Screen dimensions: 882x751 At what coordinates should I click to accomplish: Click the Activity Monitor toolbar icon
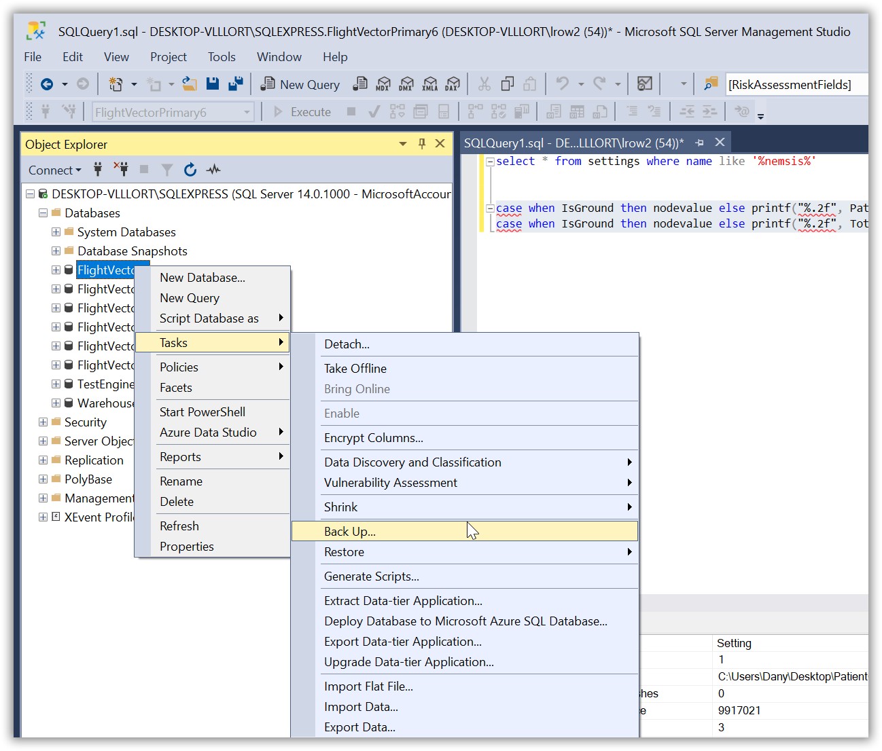pyautogui.click(x=645, y=84)
